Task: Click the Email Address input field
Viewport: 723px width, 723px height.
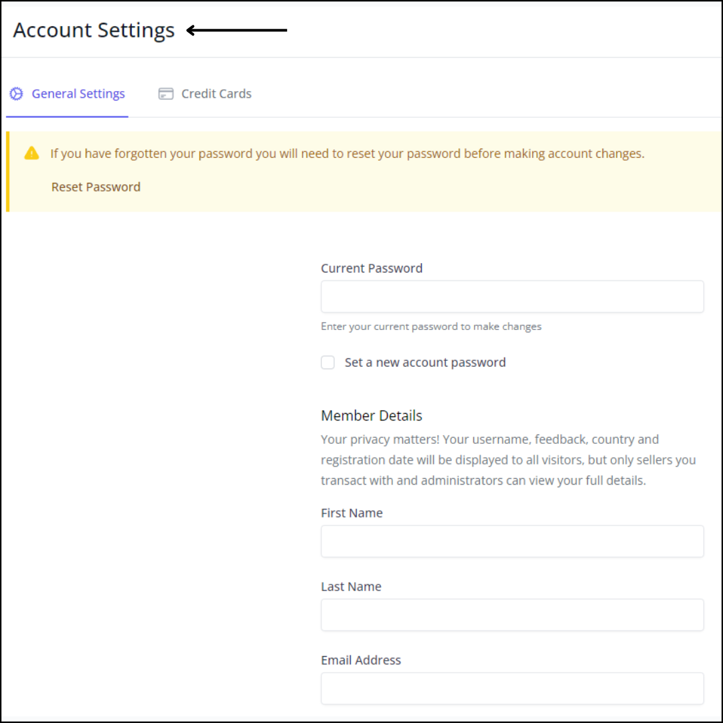Action: [x=512, y=688]
